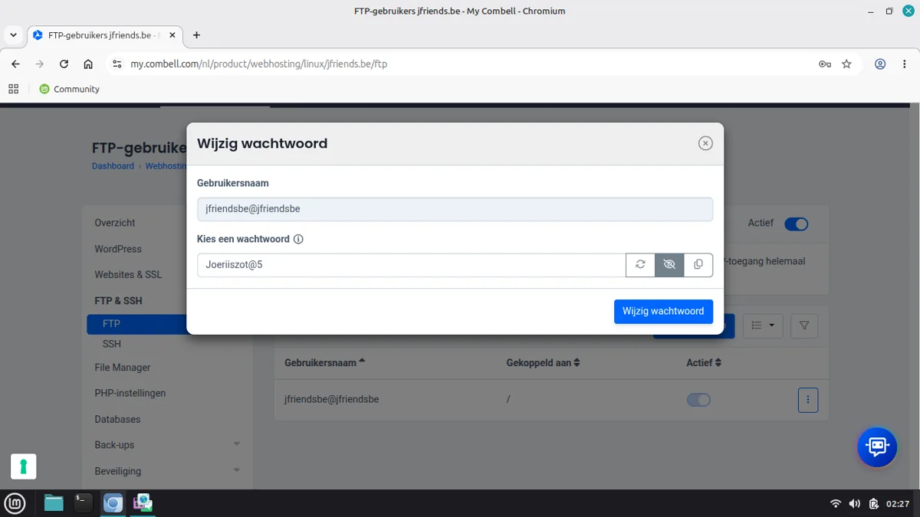Go to Websites & SSL
920x517 pixels.
coord(128,274)
